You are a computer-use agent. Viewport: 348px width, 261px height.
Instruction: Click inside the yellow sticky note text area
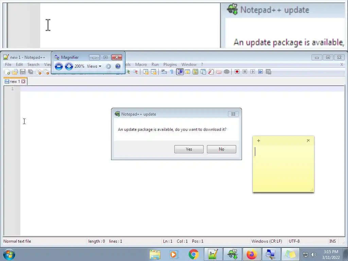point(283,168)
